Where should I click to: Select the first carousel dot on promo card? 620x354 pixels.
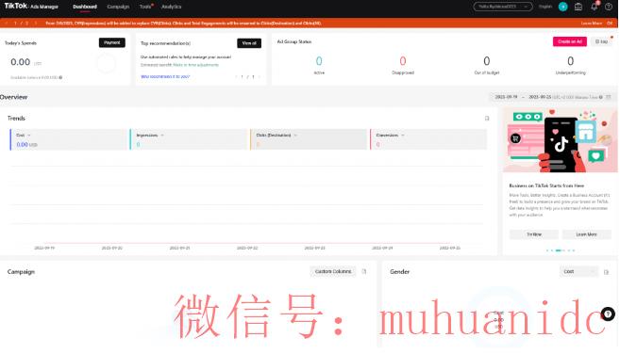click(x=547, y=250)
